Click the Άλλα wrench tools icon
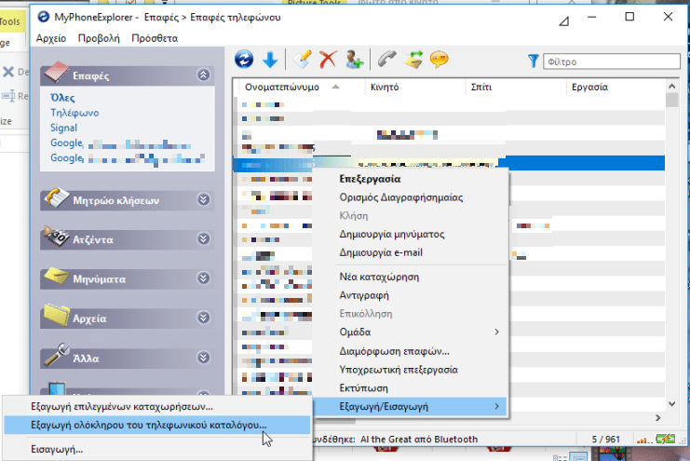Viewport: 690px width, 461px height. [56, 355]
